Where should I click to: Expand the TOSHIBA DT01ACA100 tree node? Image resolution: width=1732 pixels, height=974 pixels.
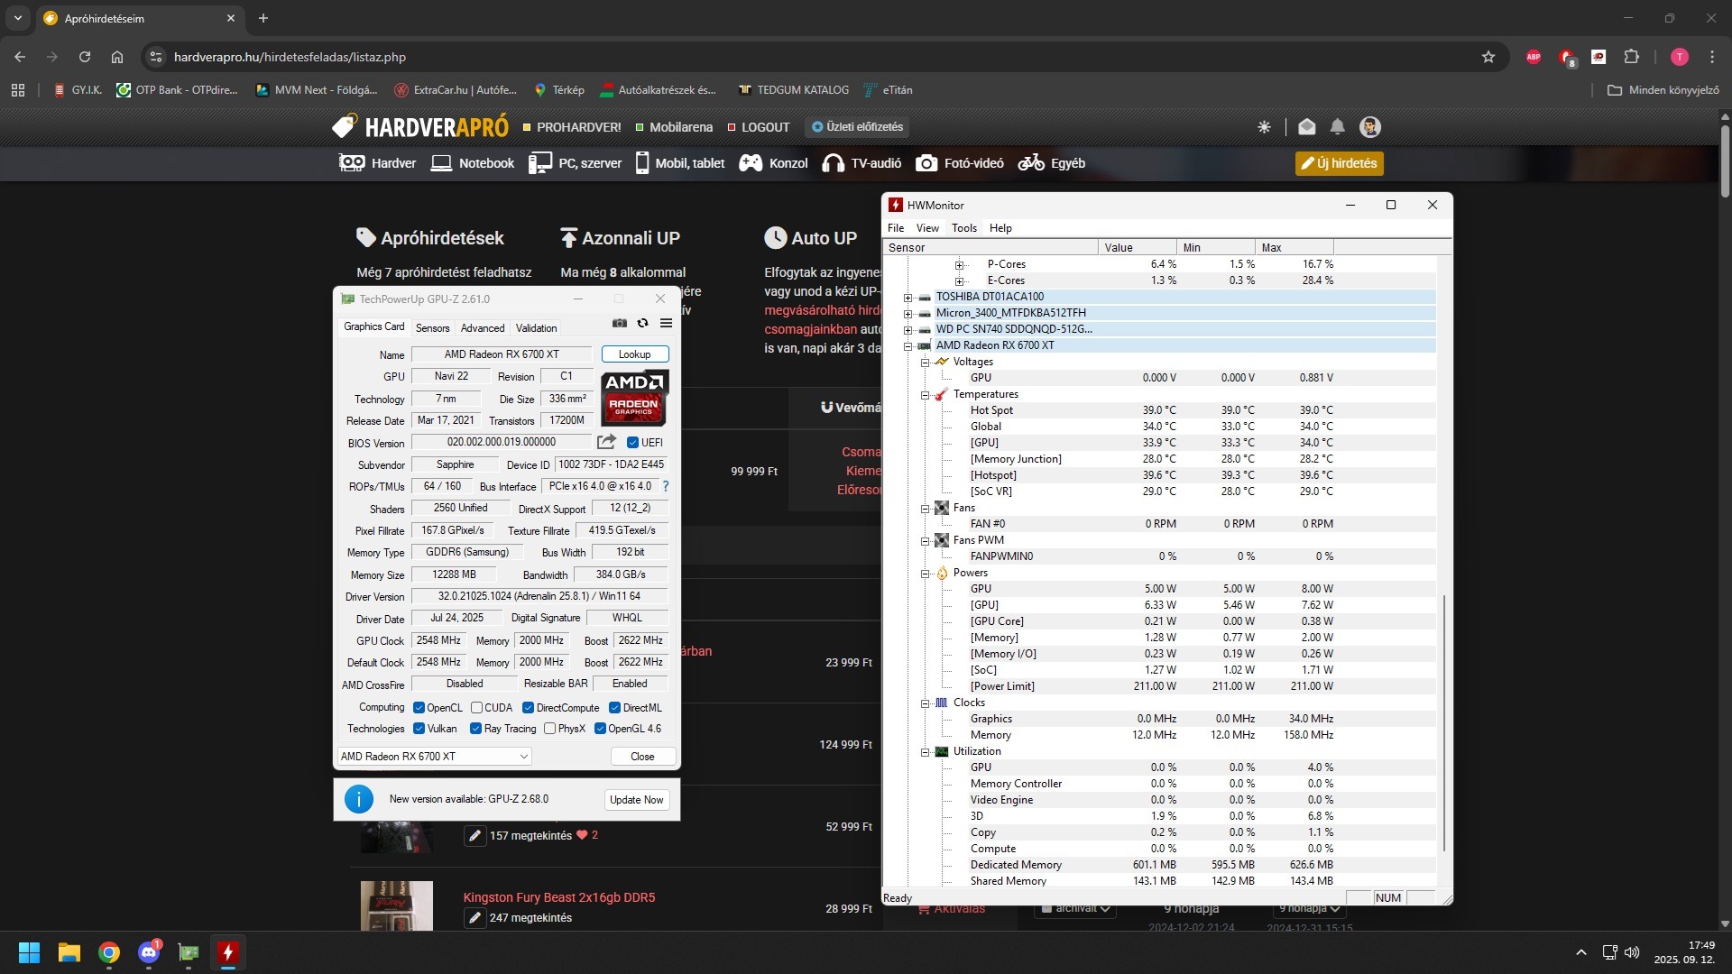tap(907, 297)
